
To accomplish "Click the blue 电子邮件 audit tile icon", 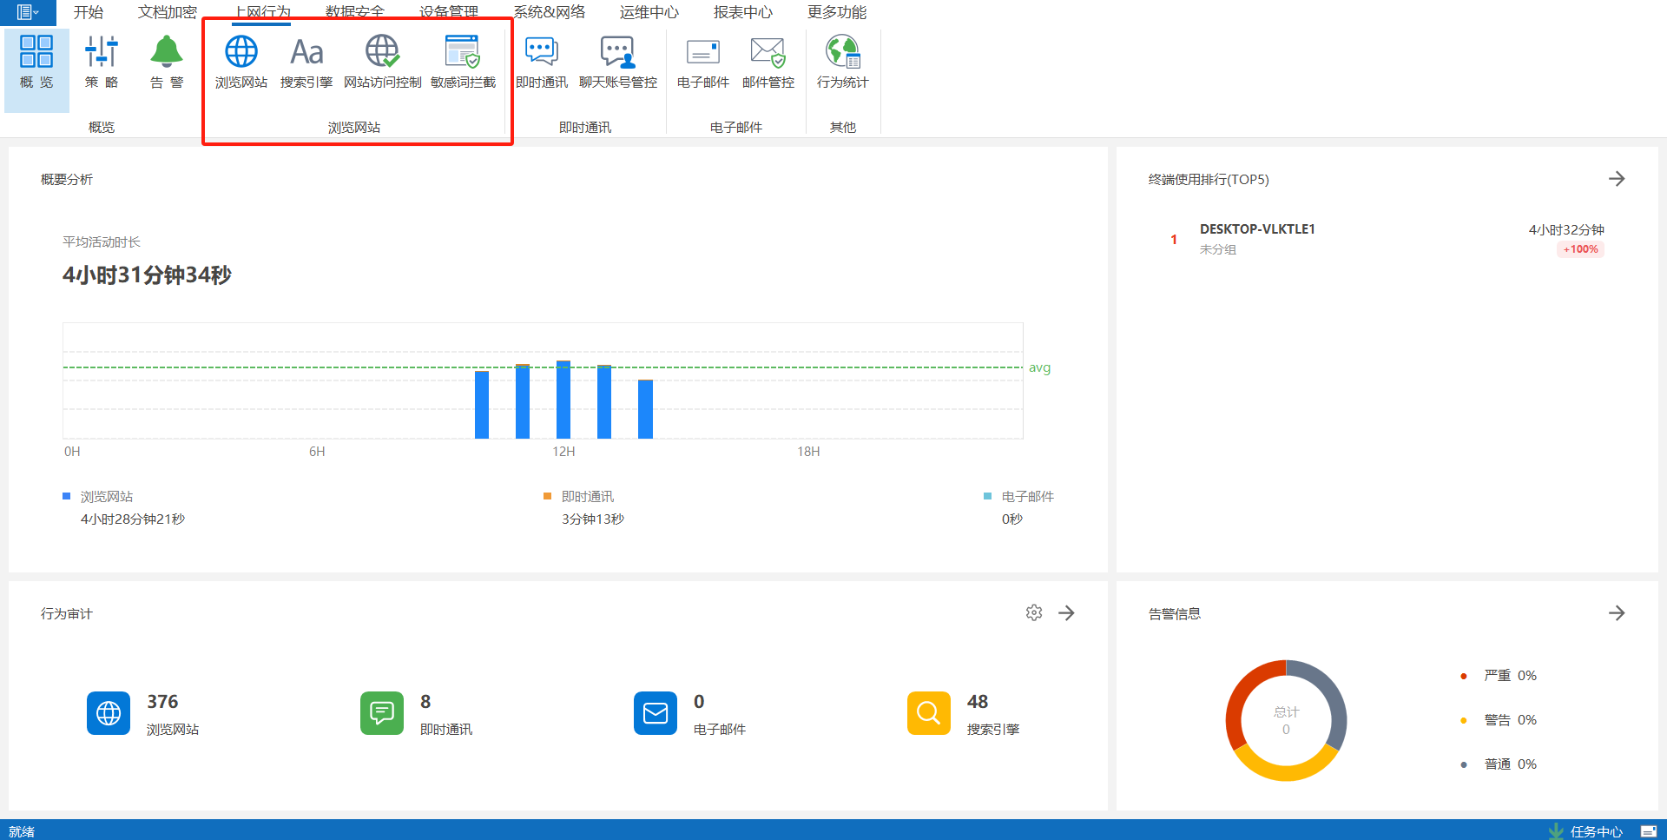I will click(x=656, y=713).
